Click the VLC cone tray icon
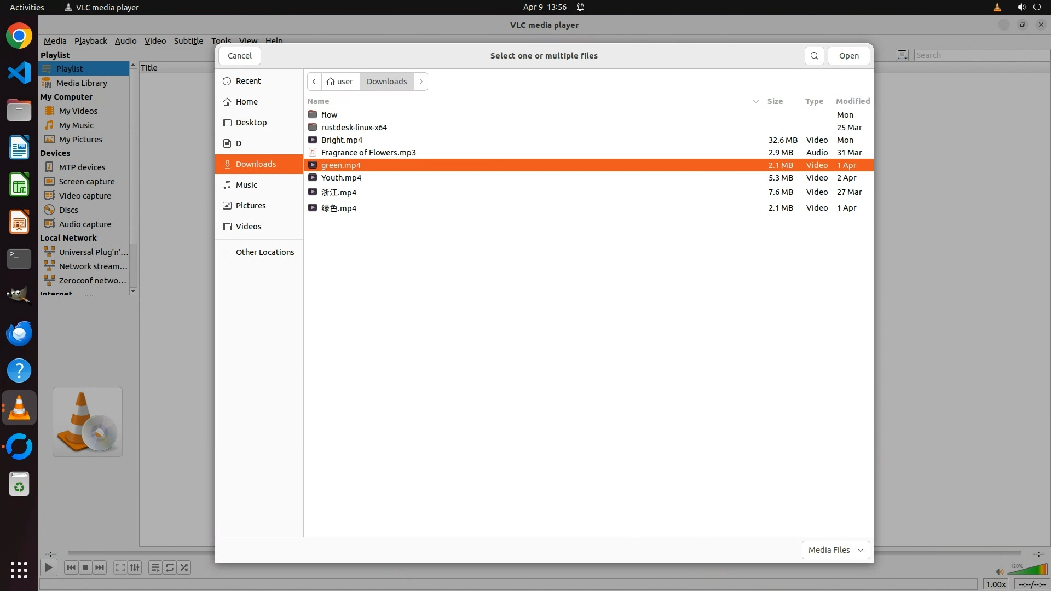Screen dimensions: 1051x591 coord(997,7)
